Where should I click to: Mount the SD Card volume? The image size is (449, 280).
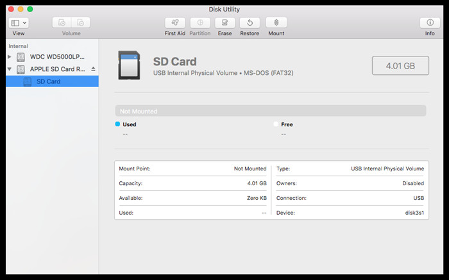[x=276, y=22]
